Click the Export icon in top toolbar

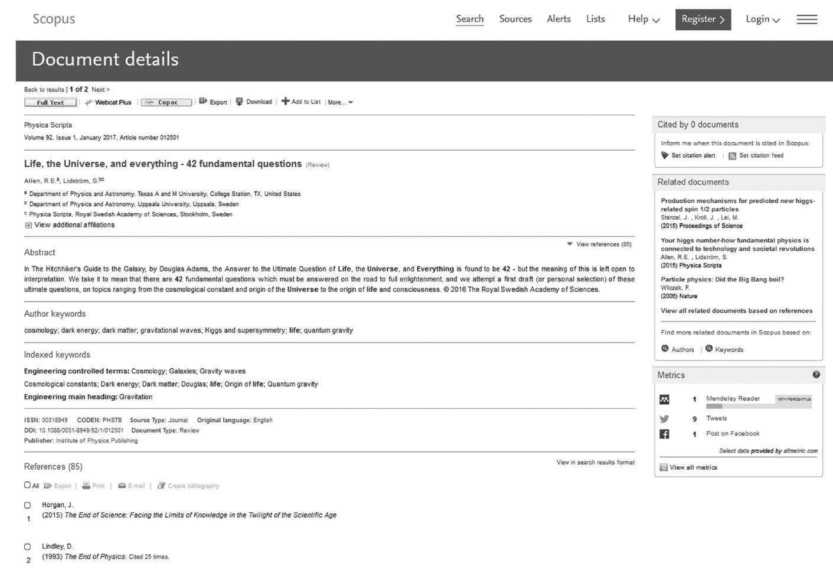click(x=203, y=101)
